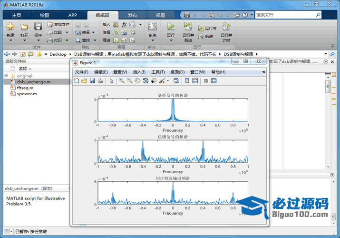The width and height of the screenshot is (340, 238).
Task: Click Figure open file icon
Action: click(84, 81)
